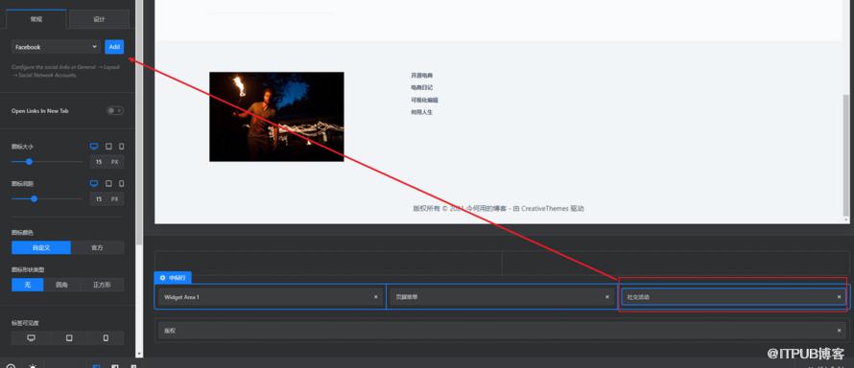
Task: Open the PX unit selector for 图标间距
Action: pyautogui.click(x=115, y=199)
